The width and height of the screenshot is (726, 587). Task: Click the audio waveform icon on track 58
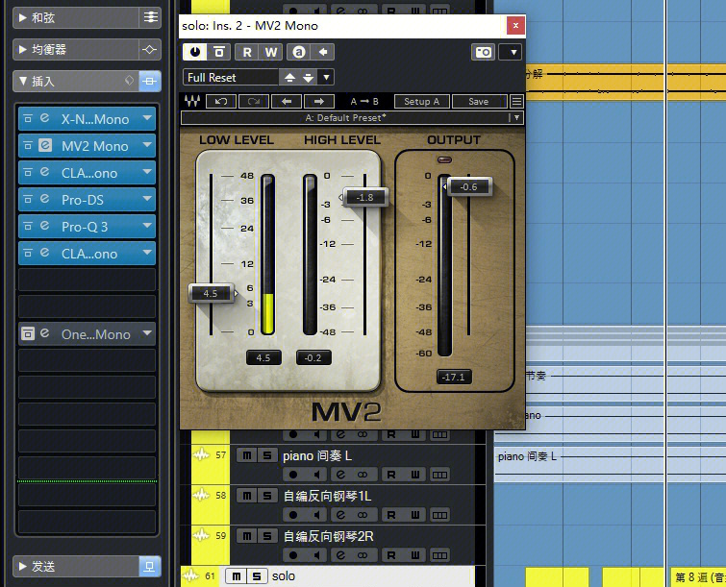pyautogui.click(x=201, y=496)
